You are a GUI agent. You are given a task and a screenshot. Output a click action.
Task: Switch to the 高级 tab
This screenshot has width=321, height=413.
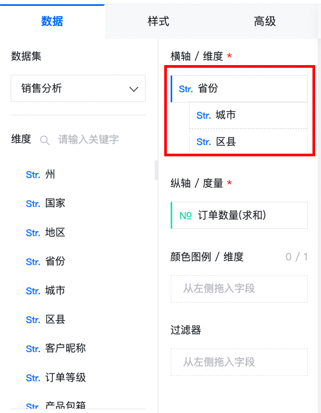tap(264, 21)
